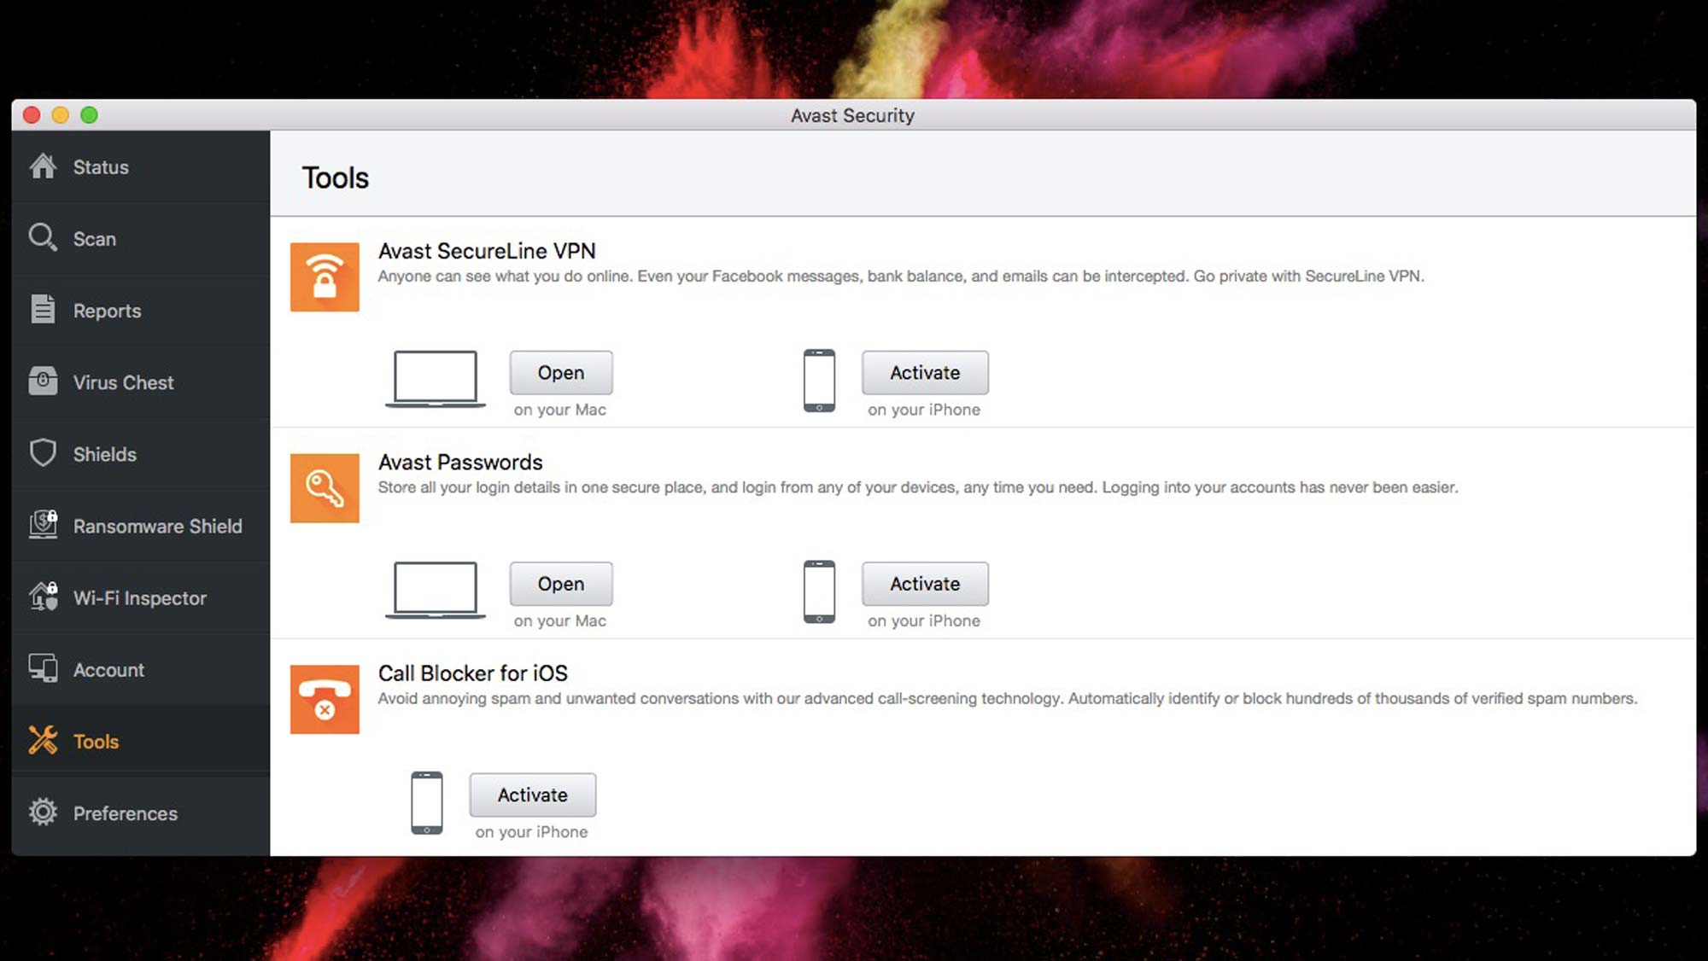Click the iPhone icon under SecureLine VPN
This screenshot has height=961, width=1708.
tap(819, 381)
